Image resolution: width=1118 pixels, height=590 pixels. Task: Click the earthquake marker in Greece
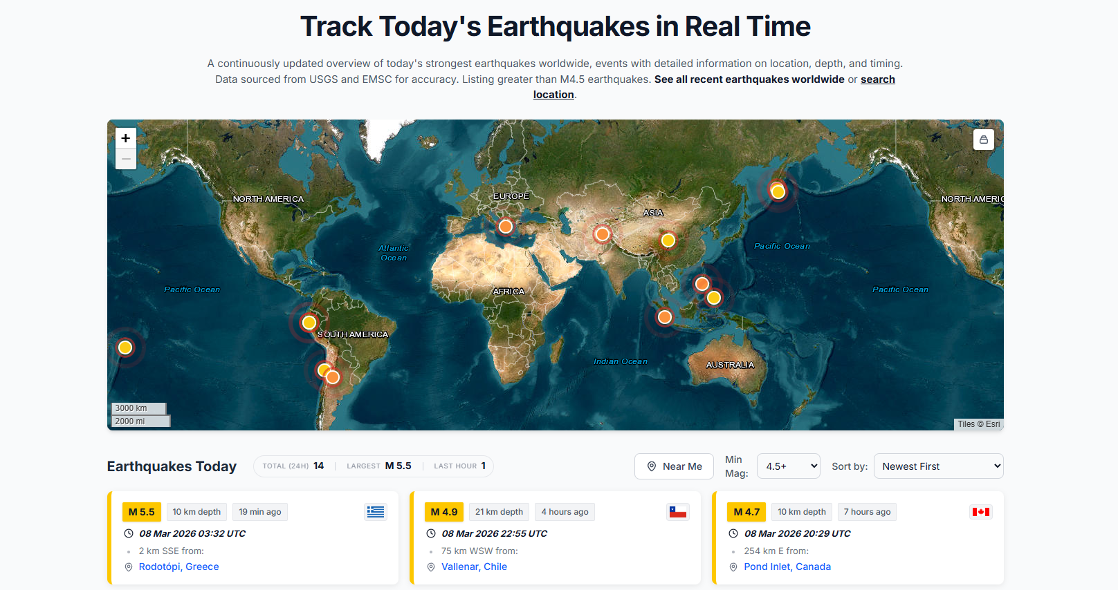tap(506, 227)
